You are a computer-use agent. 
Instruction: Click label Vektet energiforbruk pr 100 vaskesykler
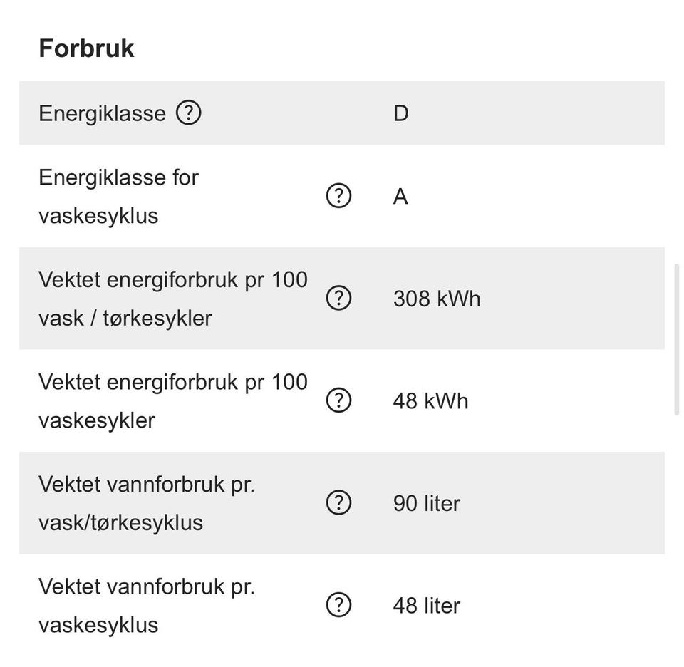[x=172, y=401]
